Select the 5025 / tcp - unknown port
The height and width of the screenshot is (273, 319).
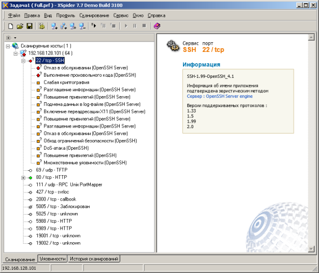[57, 214]
